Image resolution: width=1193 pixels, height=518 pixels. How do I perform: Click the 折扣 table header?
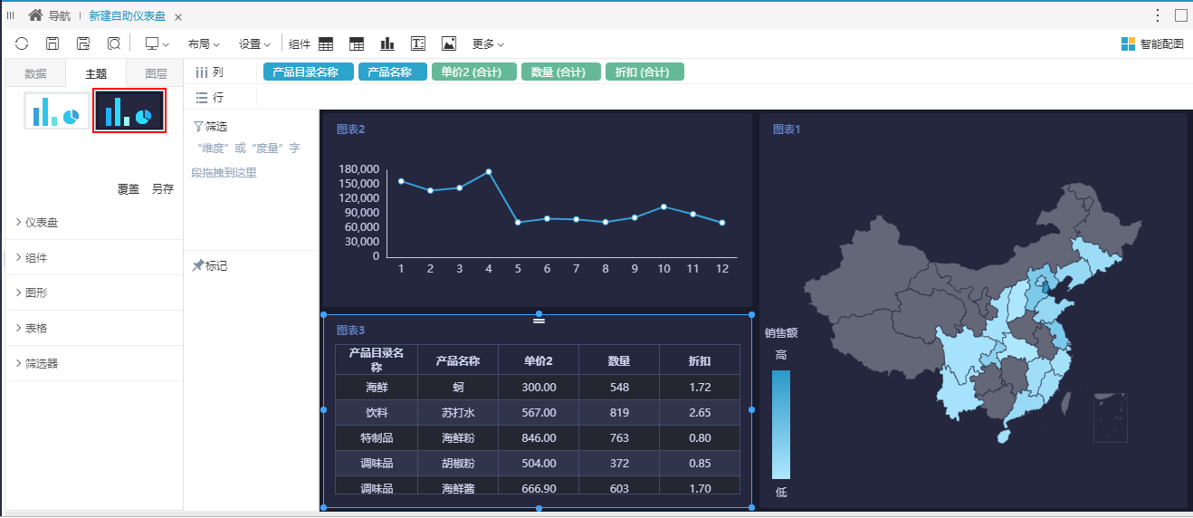(699, 360)
